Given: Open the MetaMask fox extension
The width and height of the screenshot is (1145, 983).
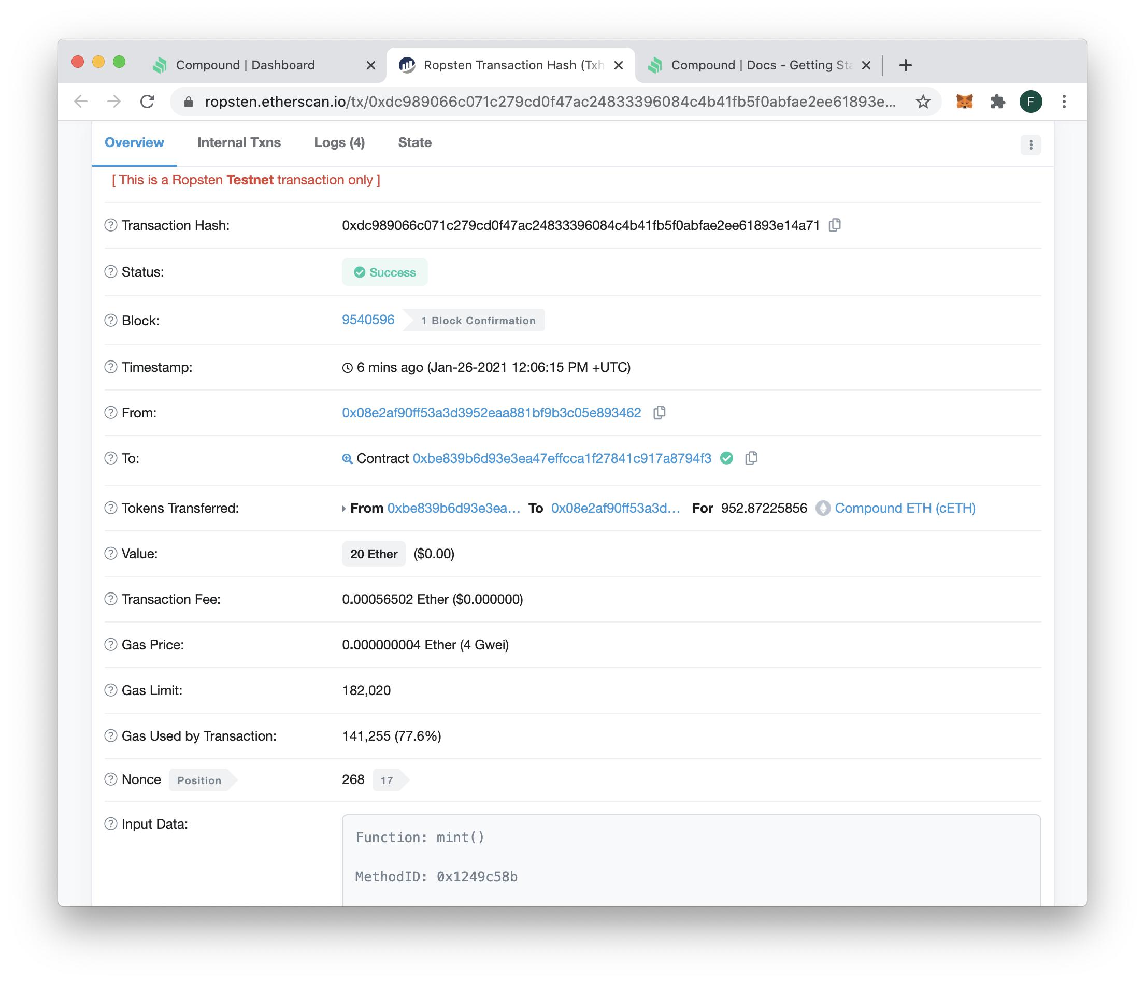Looking at the screenshot, I should click(x=964, y=102).
